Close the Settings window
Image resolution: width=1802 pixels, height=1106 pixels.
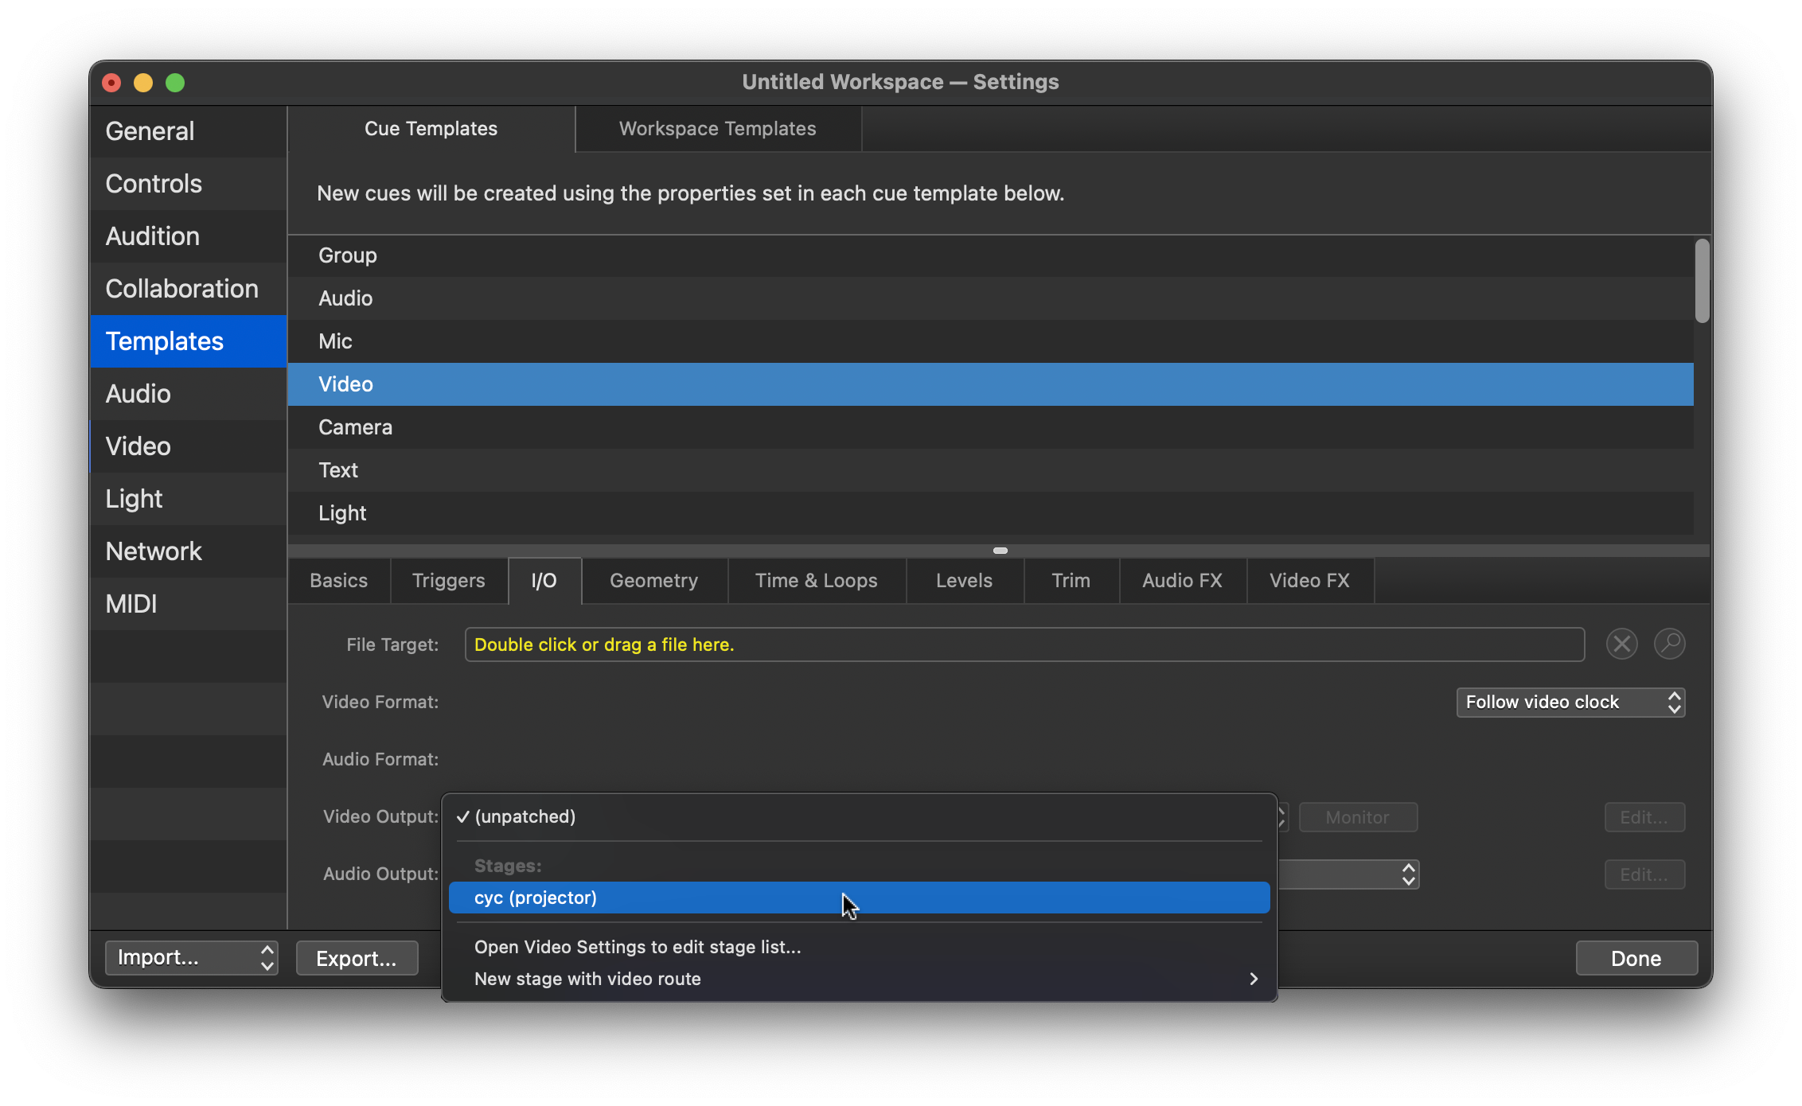pyautogui.click(x=112, y=83)
